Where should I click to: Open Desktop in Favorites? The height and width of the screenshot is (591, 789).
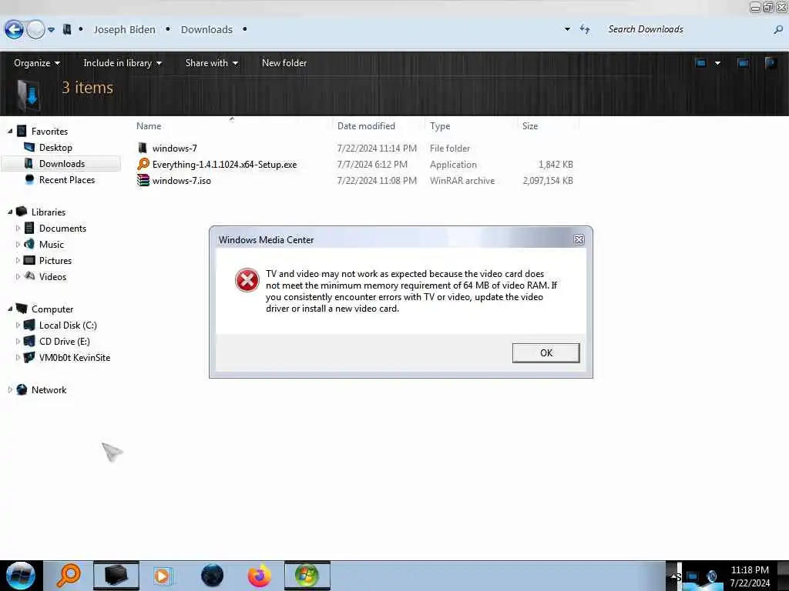click(x=55, y=147)
